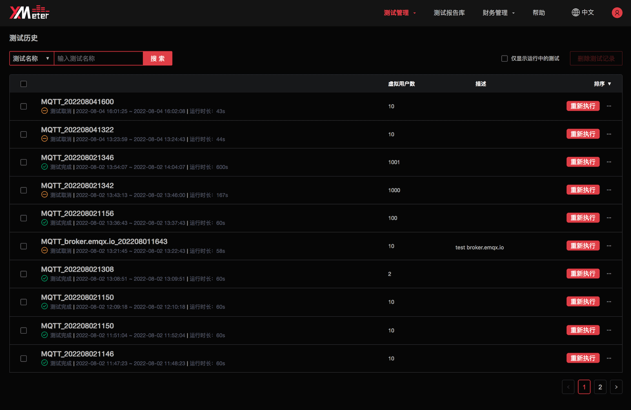631x410 pixels.
Task: Click the 删除测试记录 button
Action: pyautogui.click(x=596, y=58)
